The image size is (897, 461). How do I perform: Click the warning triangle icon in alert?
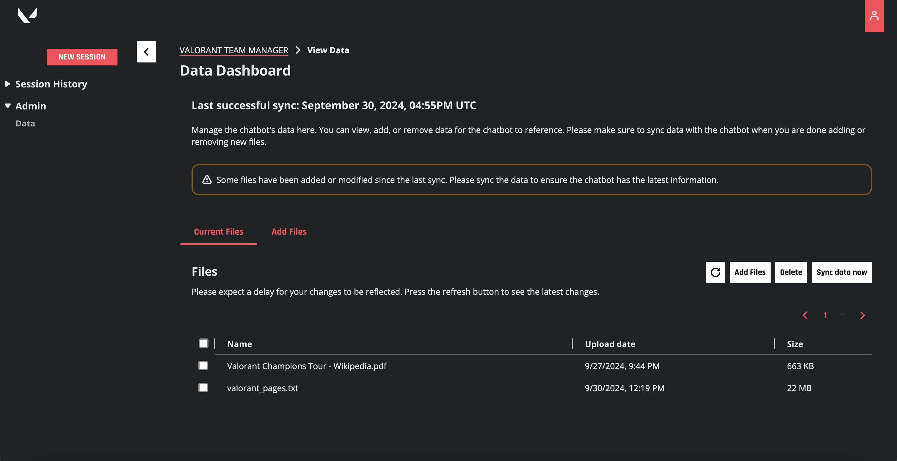[207, 180]
